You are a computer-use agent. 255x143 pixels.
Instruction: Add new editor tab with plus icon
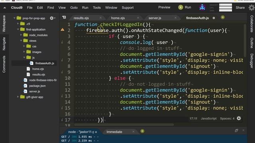click(x=223, y=17)
